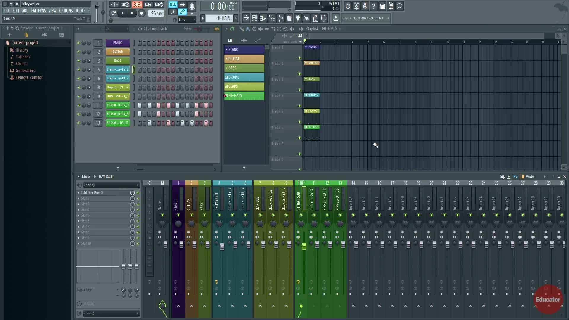Open the Mixer view icon
The image size is (569, 320).
[280, 18]
